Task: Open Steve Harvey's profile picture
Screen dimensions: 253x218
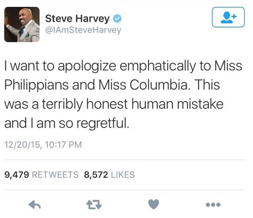Action: [22, 25]
